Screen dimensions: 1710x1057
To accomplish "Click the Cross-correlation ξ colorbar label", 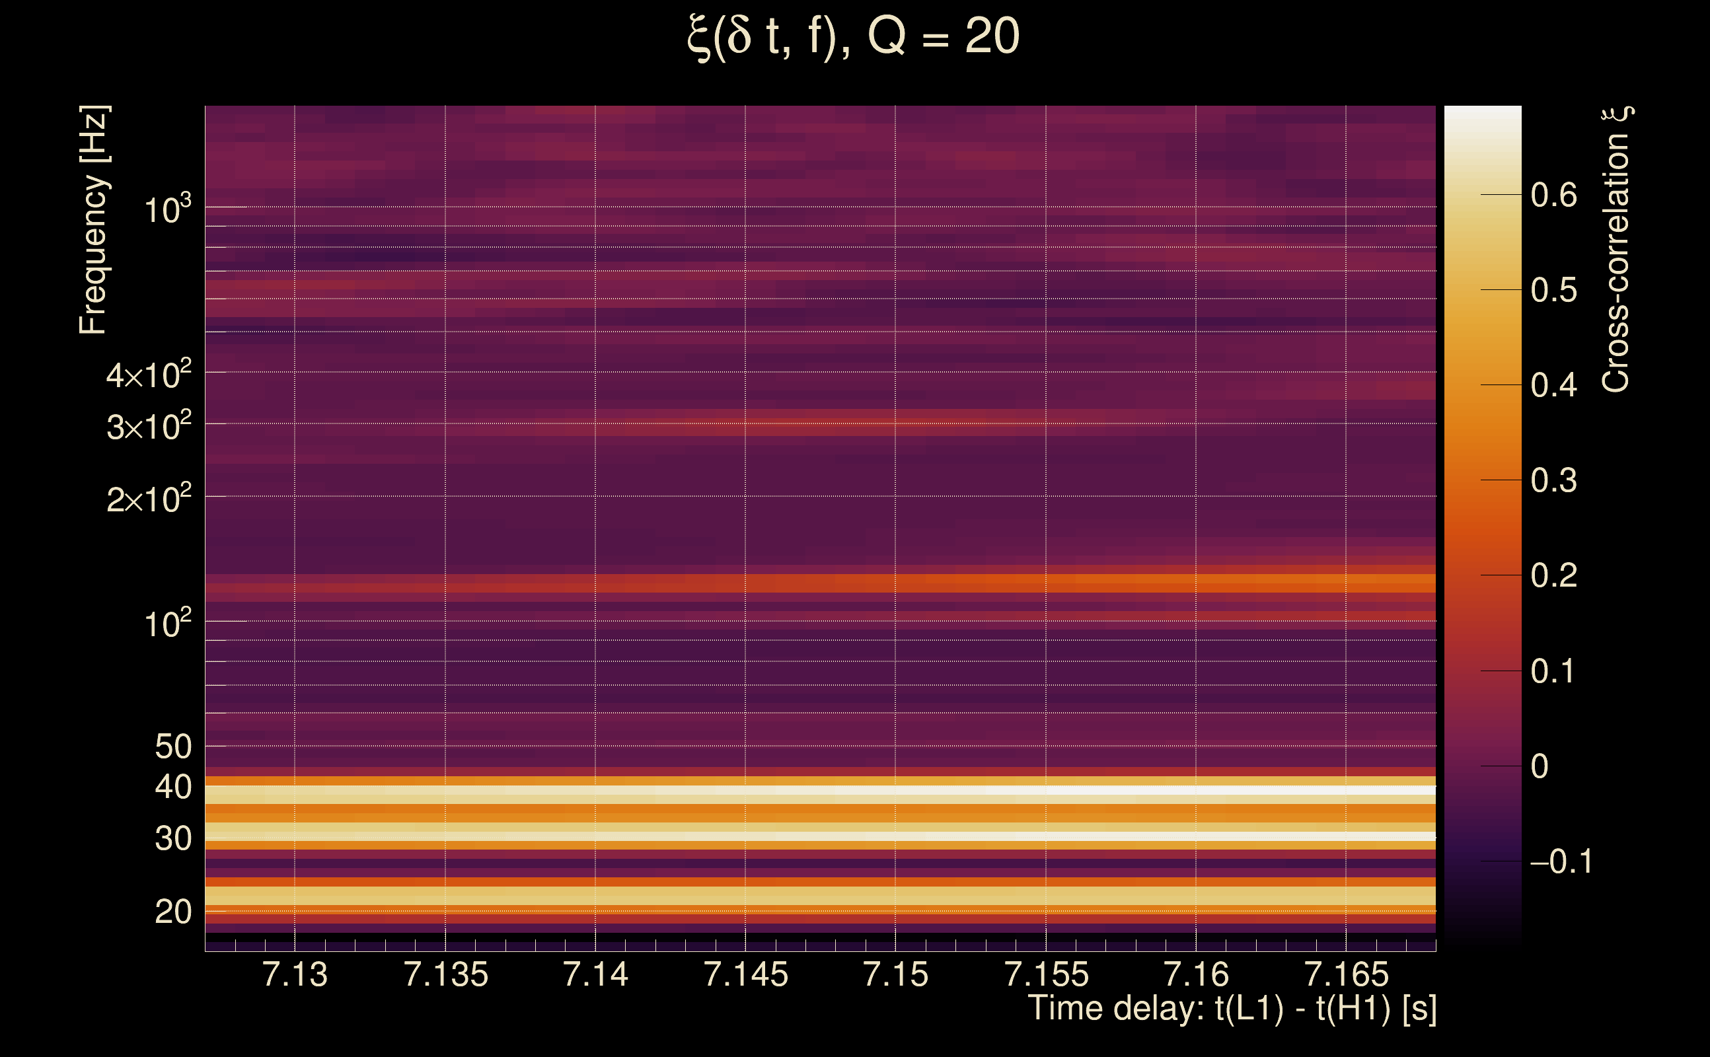I will coord(1617,250).
